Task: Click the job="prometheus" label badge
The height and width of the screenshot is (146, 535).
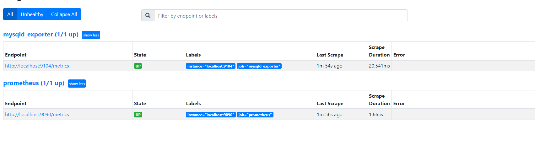Action: (x=255, y=115)
